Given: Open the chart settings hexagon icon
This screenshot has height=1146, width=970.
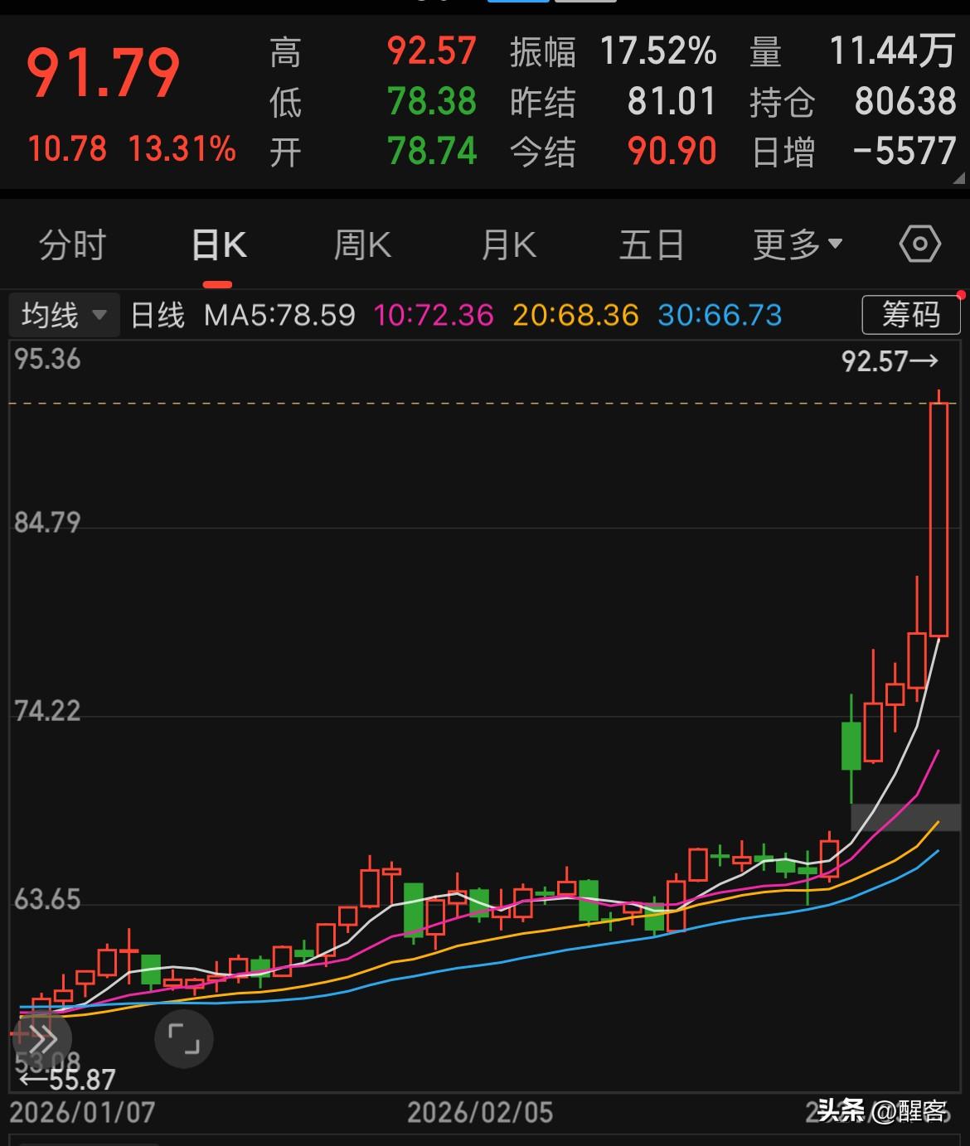Looking at the screenshot, I should [x=917, y=243].
